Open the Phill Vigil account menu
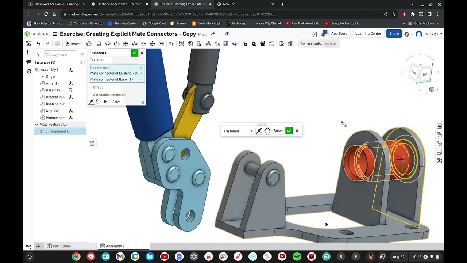This screenshot has width=467, height=263. point(429,34)
